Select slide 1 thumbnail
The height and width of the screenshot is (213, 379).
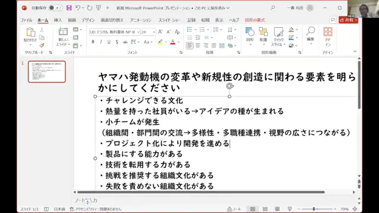click(47, 72)
